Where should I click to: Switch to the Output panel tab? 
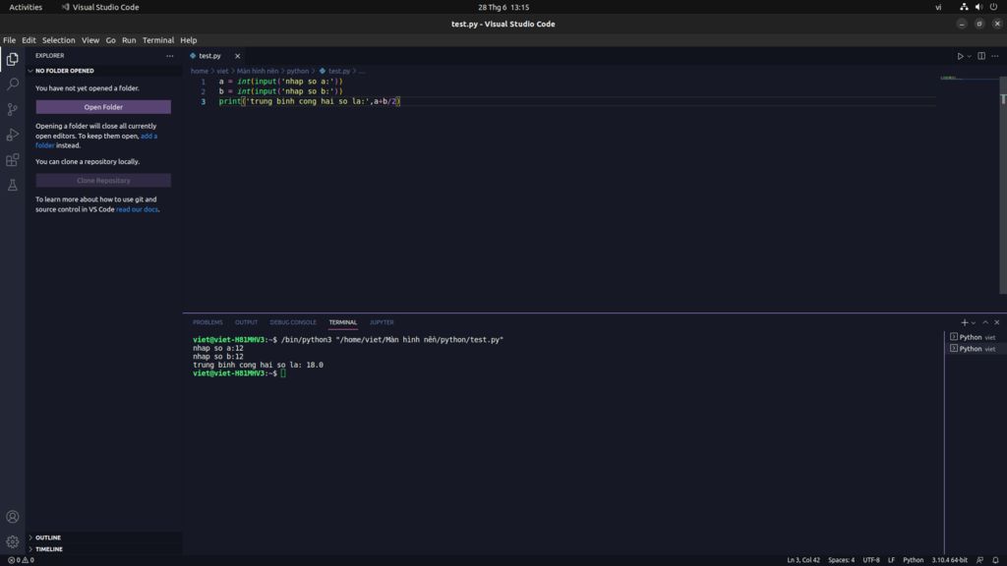246,322
